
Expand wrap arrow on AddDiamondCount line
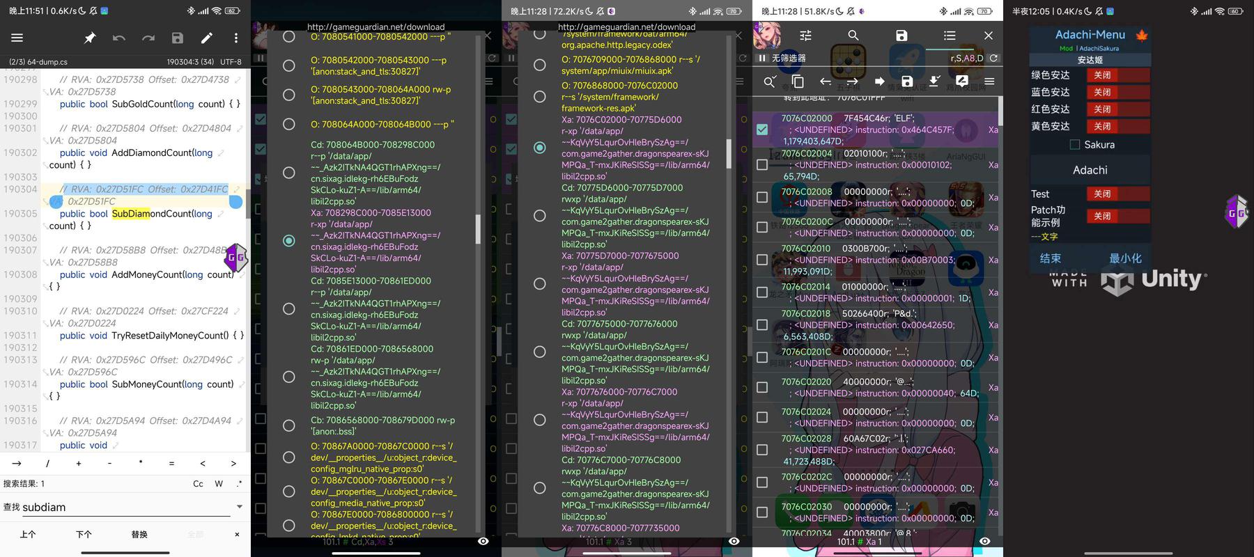(221, 152)
